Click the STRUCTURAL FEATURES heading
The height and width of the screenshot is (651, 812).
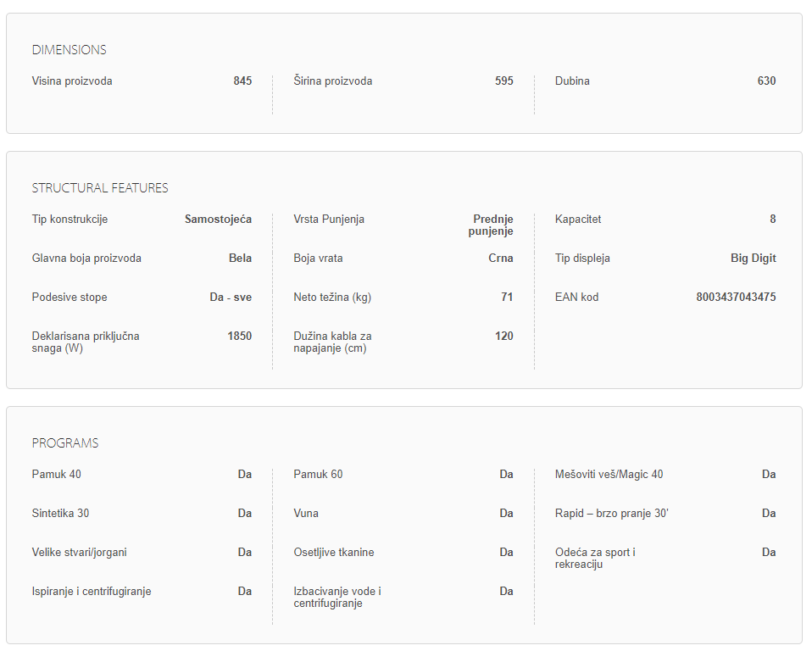(100, 188)
